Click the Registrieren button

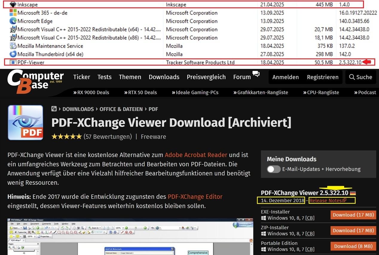[x=323, y=77]
